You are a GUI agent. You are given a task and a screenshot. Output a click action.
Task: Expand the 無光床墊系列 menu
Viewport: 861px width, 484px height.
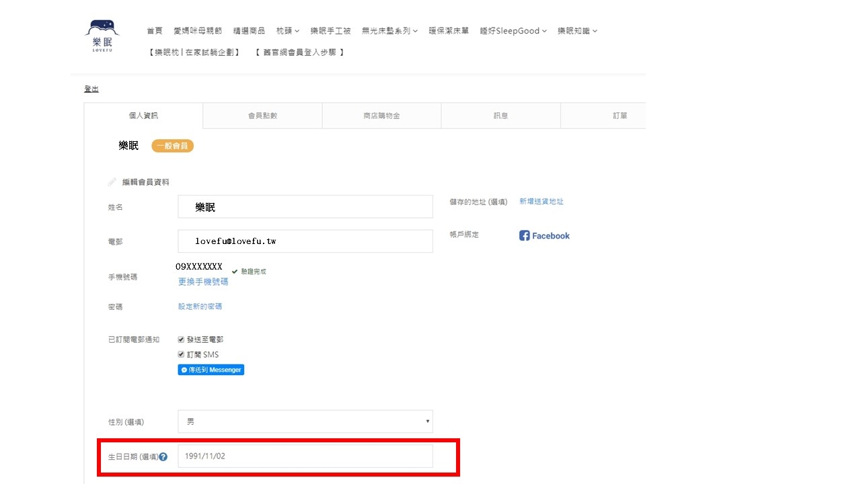click(x=389, y=31)
